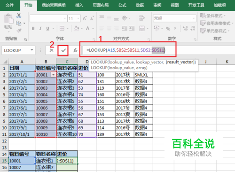This screenshot has width=235, height=172.
Task: Switch to the Page Layout tab
Action: point(101,5)
